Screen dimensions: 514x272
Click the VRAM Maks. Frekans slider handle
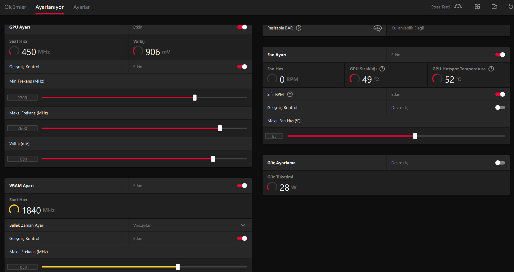click(178, 267)
